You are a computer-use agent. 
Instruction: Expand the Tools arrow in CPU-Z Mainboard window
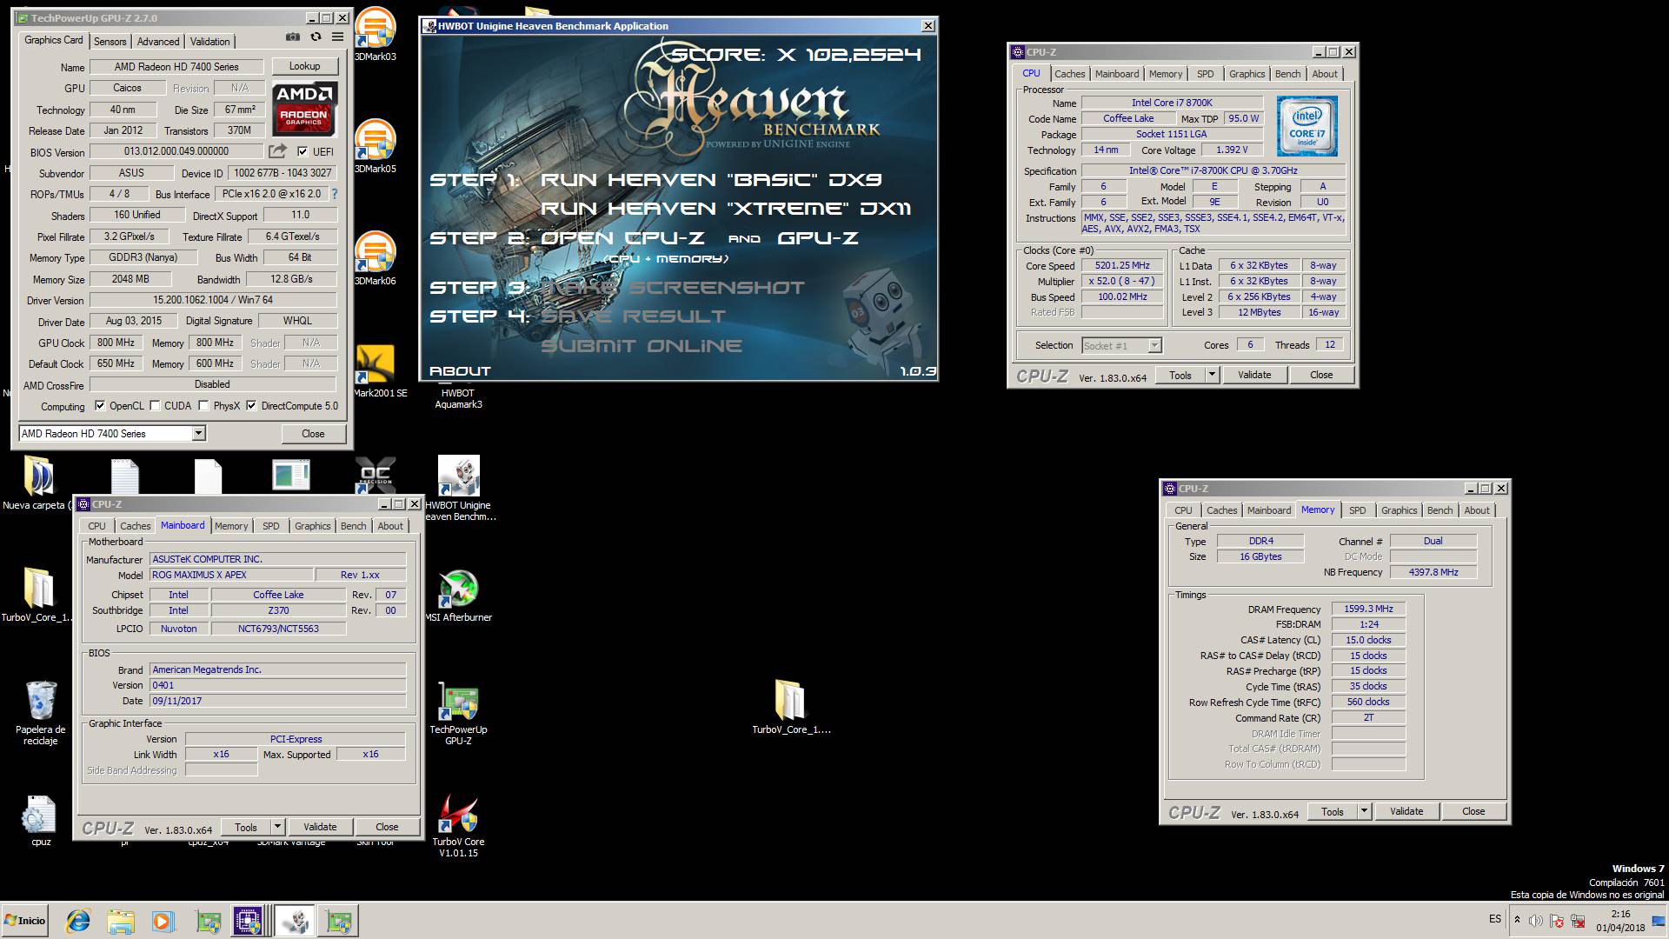coord(277,827)
